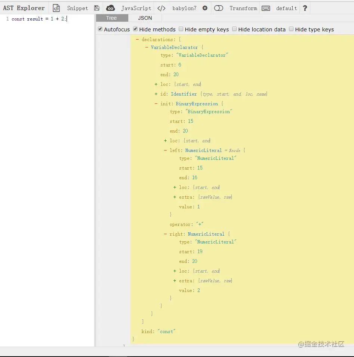Screen dimensions: 354x357
Task: Click NumericLiteral name on the right row
Action: click(206, 234)
